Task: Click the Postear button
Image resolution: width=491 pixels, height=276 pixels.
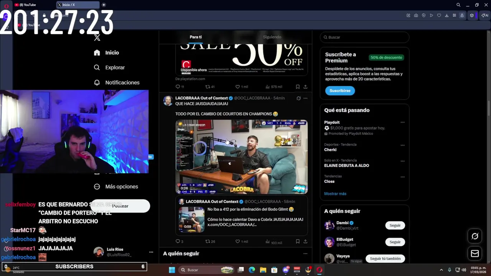Action: coord(120,206)
